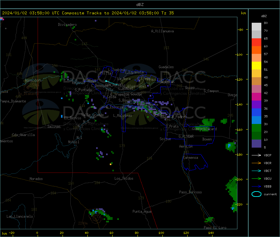Click the VBBB legend label
The width and height of the screenshot is (280, 237).
point(268,186)
